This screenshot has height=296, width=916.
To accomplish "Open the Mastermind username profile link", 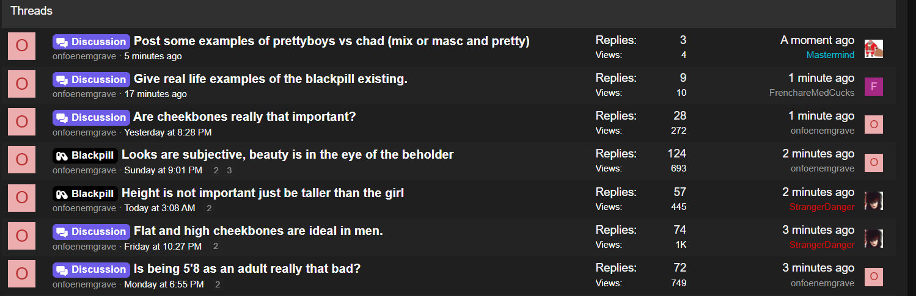I will [830, 55].
